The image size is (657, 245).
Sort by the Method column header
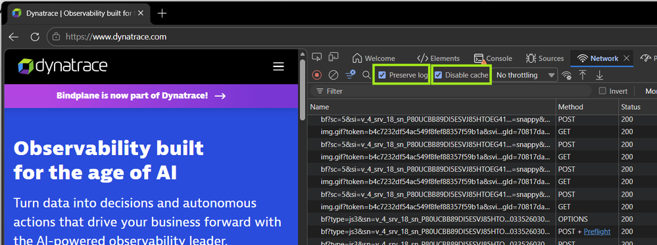tap(587, 107)
